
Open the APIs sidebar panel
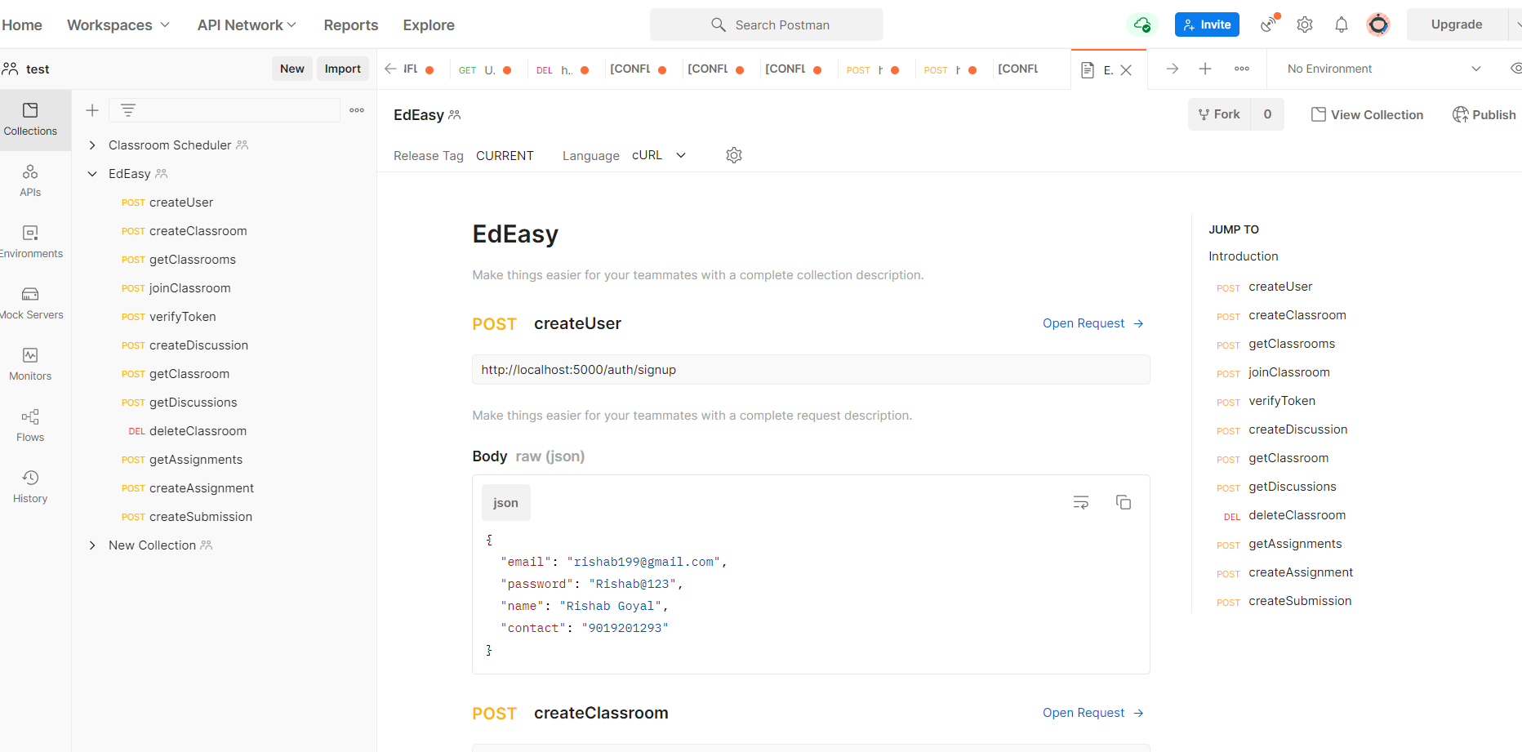click(x=30, y=180)
